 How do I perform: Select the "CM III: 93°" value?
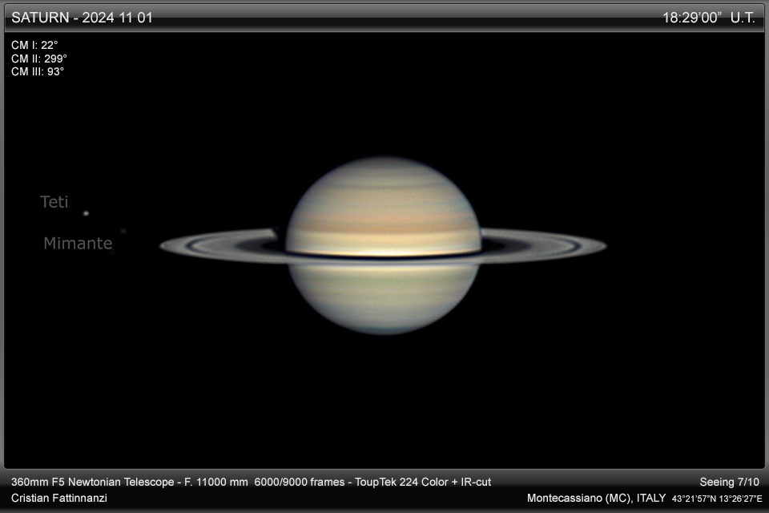click(38, 71)
